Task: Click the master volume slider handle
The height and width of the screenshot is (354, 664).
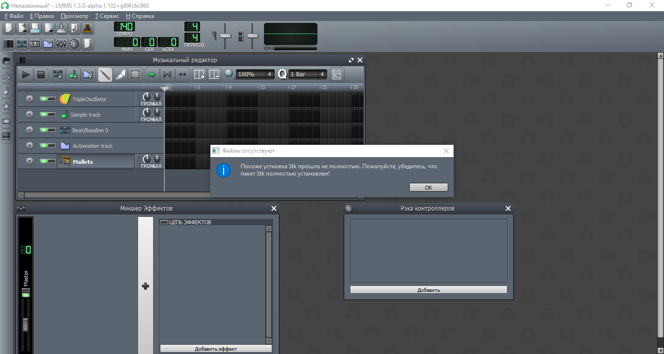Action: click(x=225, y=36)
